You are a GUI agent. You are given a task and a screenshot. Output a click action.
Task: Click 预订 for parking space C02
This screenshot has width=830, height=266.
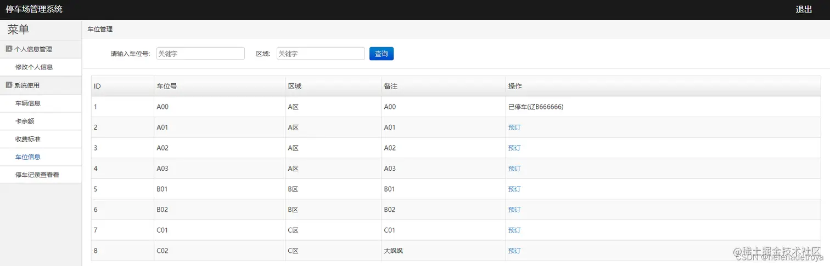514,251
